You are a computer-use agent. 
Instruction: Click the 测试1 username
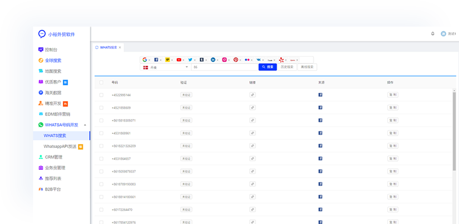(452, 34)
